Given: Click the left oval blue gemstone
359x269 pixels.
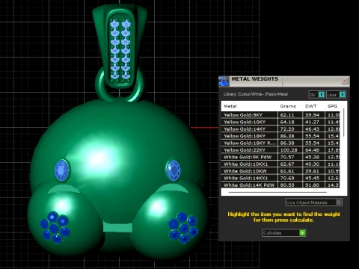Looking at the screenshot, I should [x=61, y=170].
